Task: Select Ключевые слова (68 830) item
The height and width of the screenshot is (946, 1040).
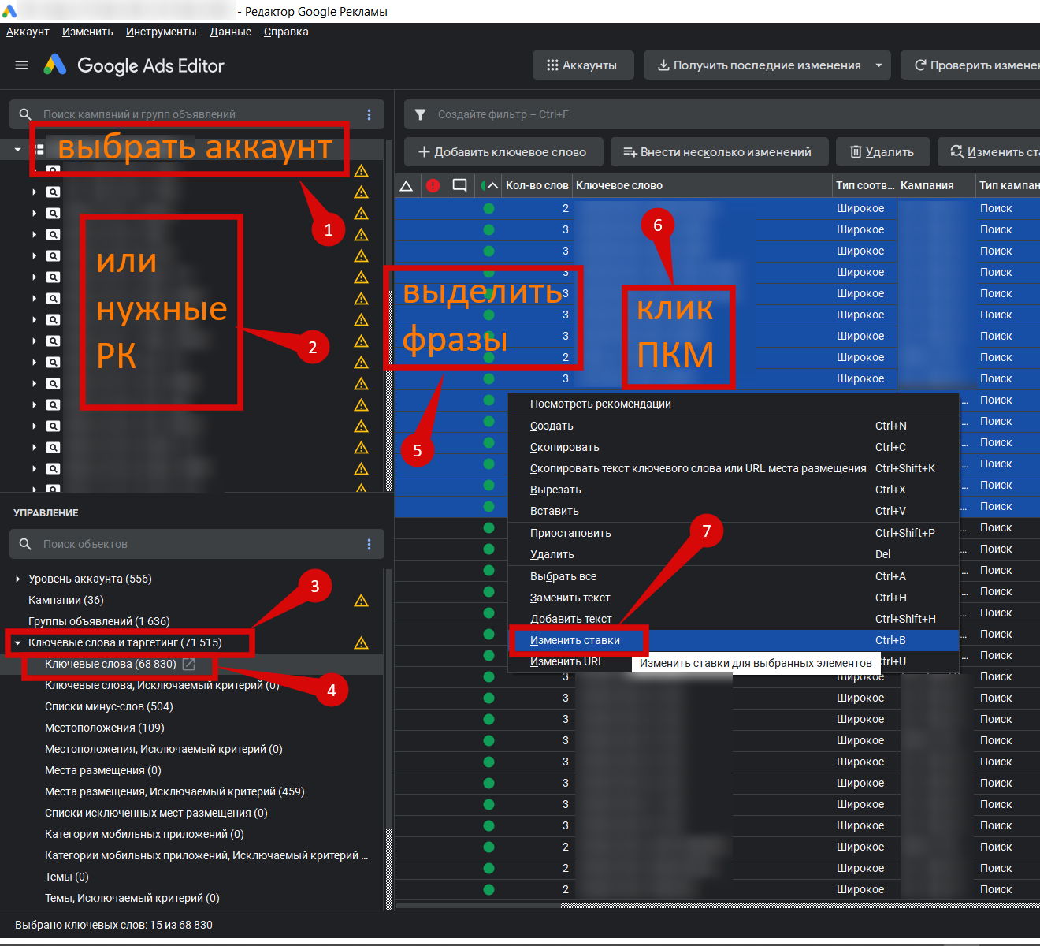Action: click(110, 664)
